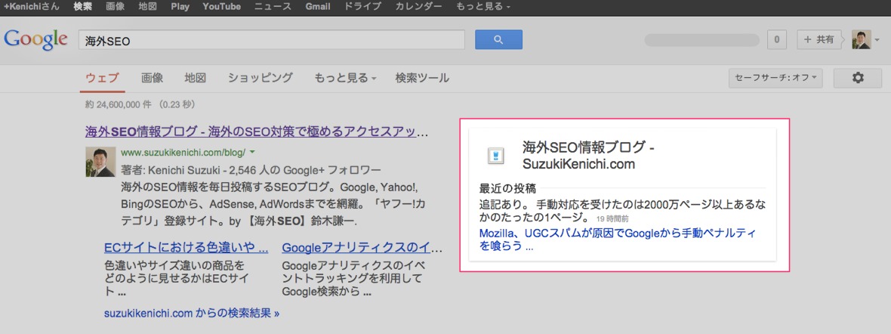Image resolution: width=891 pixels, height=334 pixels.
Task: Click the author byline 著者: Kenichi Suzuki
Action: pos(169,170)
